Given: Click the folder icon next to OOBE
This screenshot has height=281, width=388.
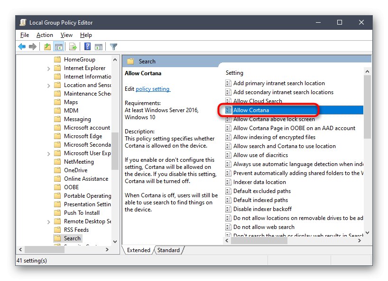Looking at the screenshot, I should coord(57,187).
